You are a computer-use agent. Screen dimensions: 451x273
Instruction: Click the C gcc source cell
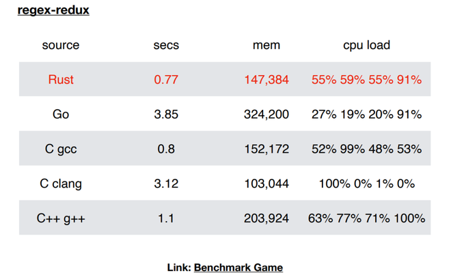pyautogui.click(x=61, y=149)
